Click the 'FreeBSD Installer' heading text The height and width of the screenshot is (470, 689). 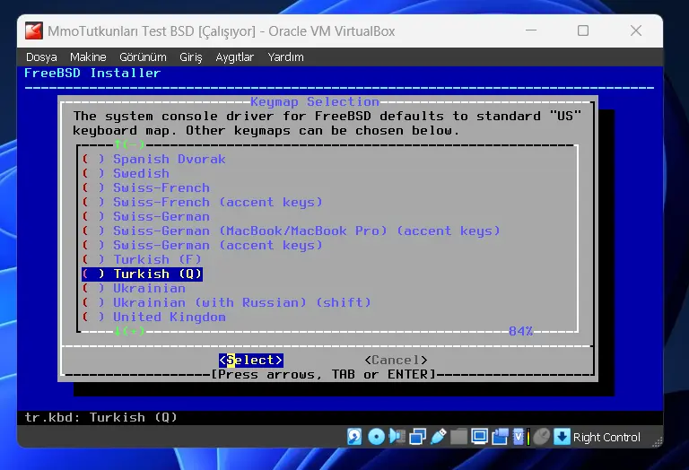(x=92, y=73)
